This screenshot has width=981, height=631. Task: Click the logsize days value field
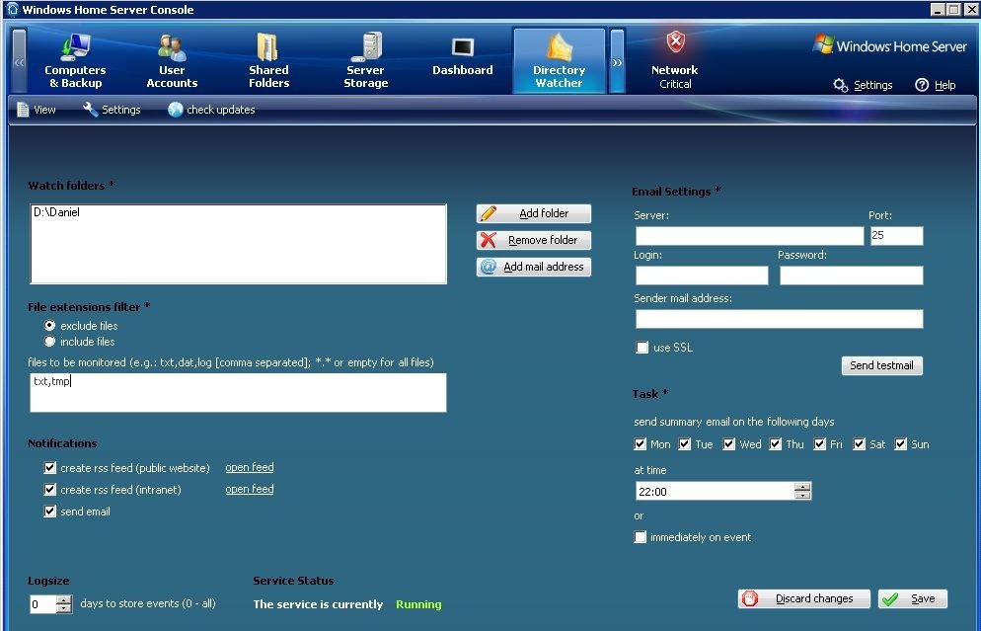(x=42, y=604)
